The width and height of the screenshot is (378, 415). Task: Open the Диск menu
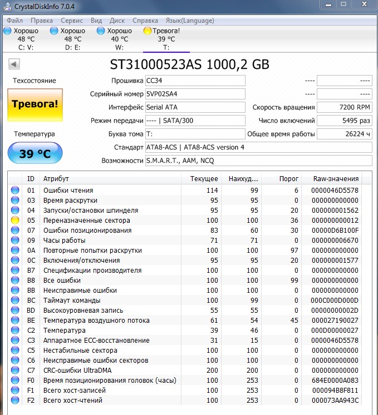click(x=117, y=21)
